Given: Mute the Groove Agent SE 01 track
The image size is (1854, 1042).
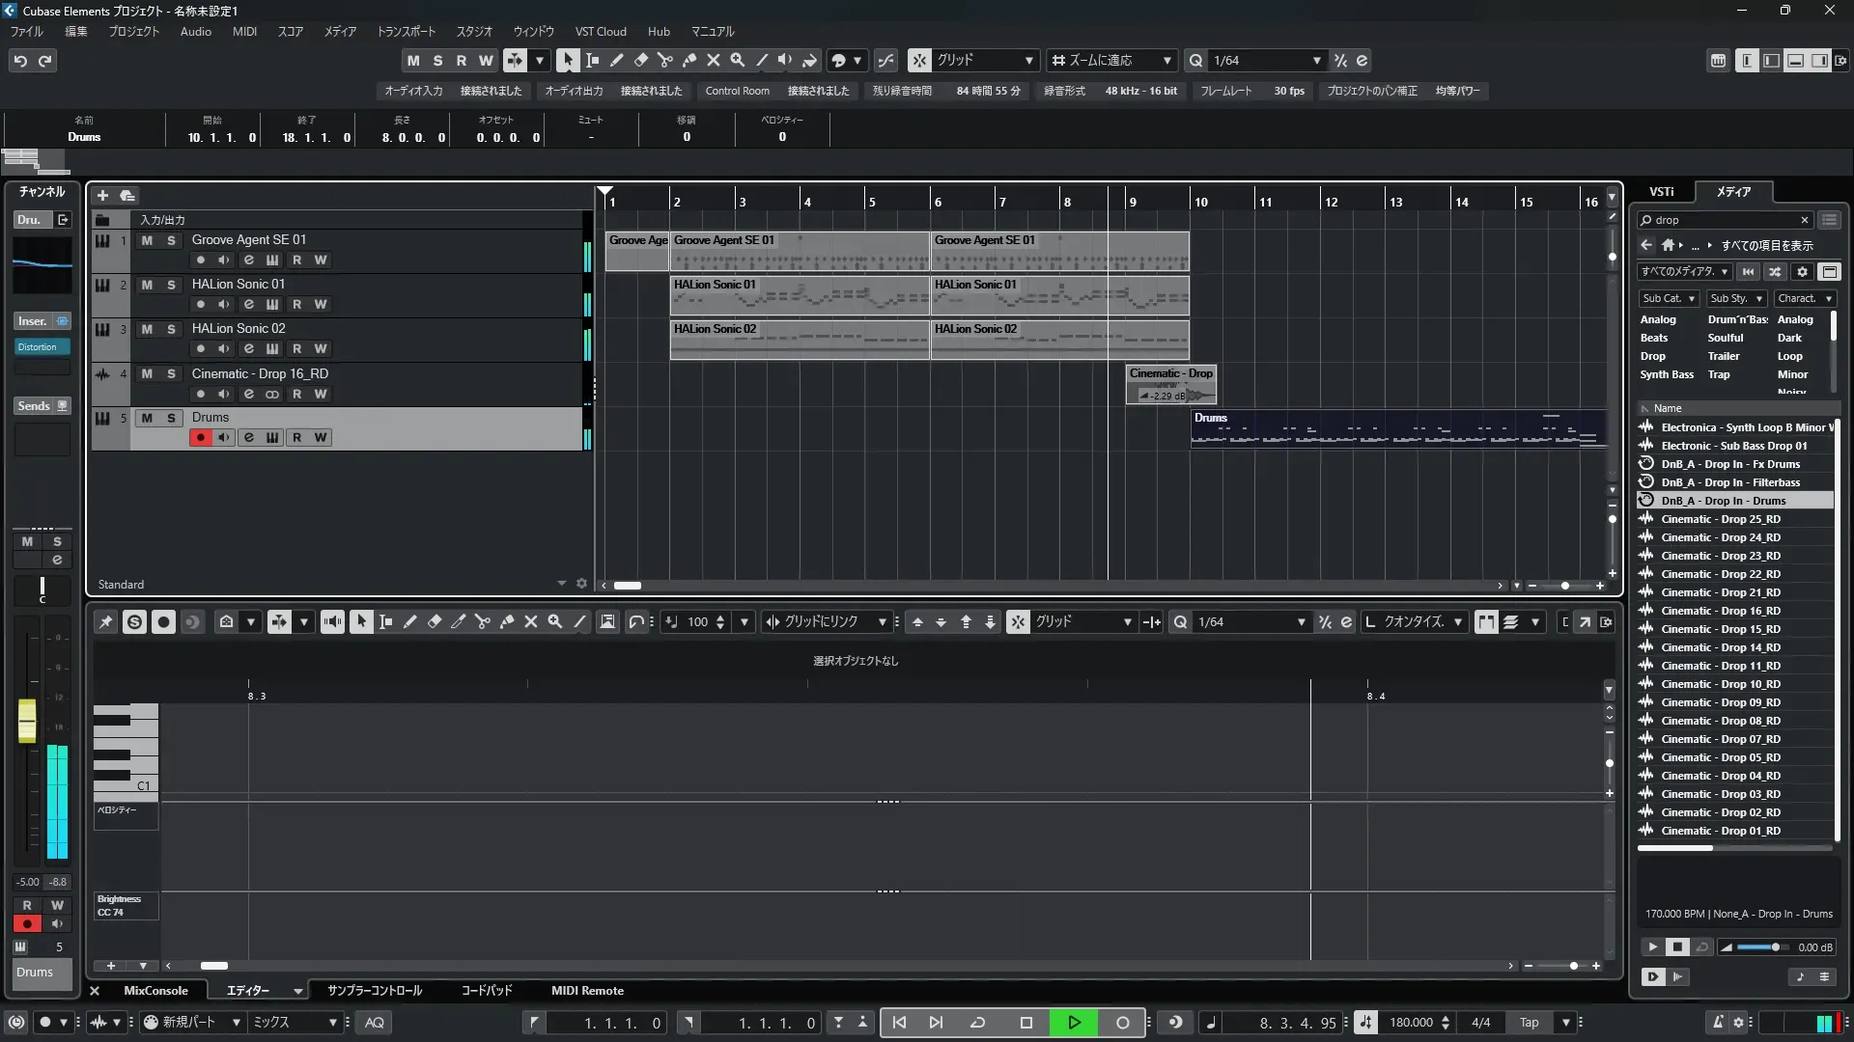Looking at the screenshot, I should click(147, 240).
